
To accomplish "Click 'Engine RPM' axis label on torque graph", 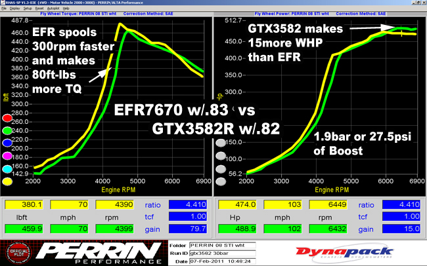I will pos(118,189).
